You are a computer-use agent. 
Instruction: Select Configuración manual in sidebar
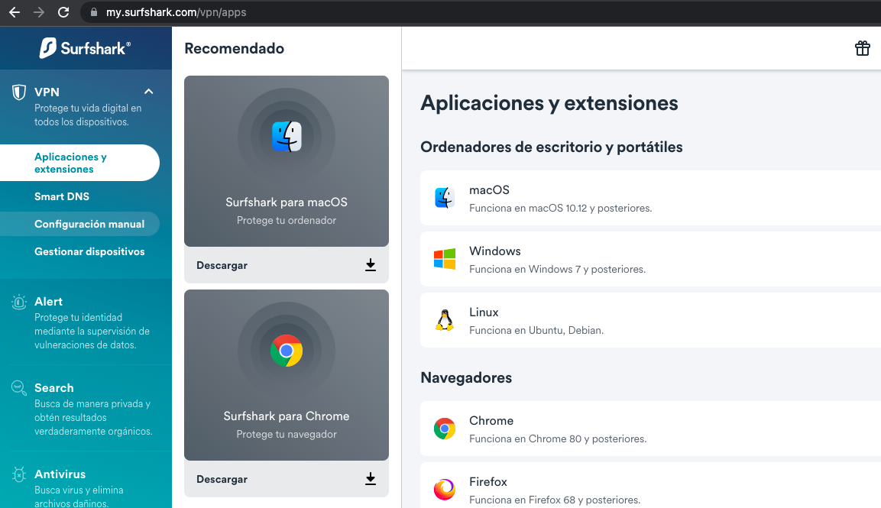coord(89,224)
